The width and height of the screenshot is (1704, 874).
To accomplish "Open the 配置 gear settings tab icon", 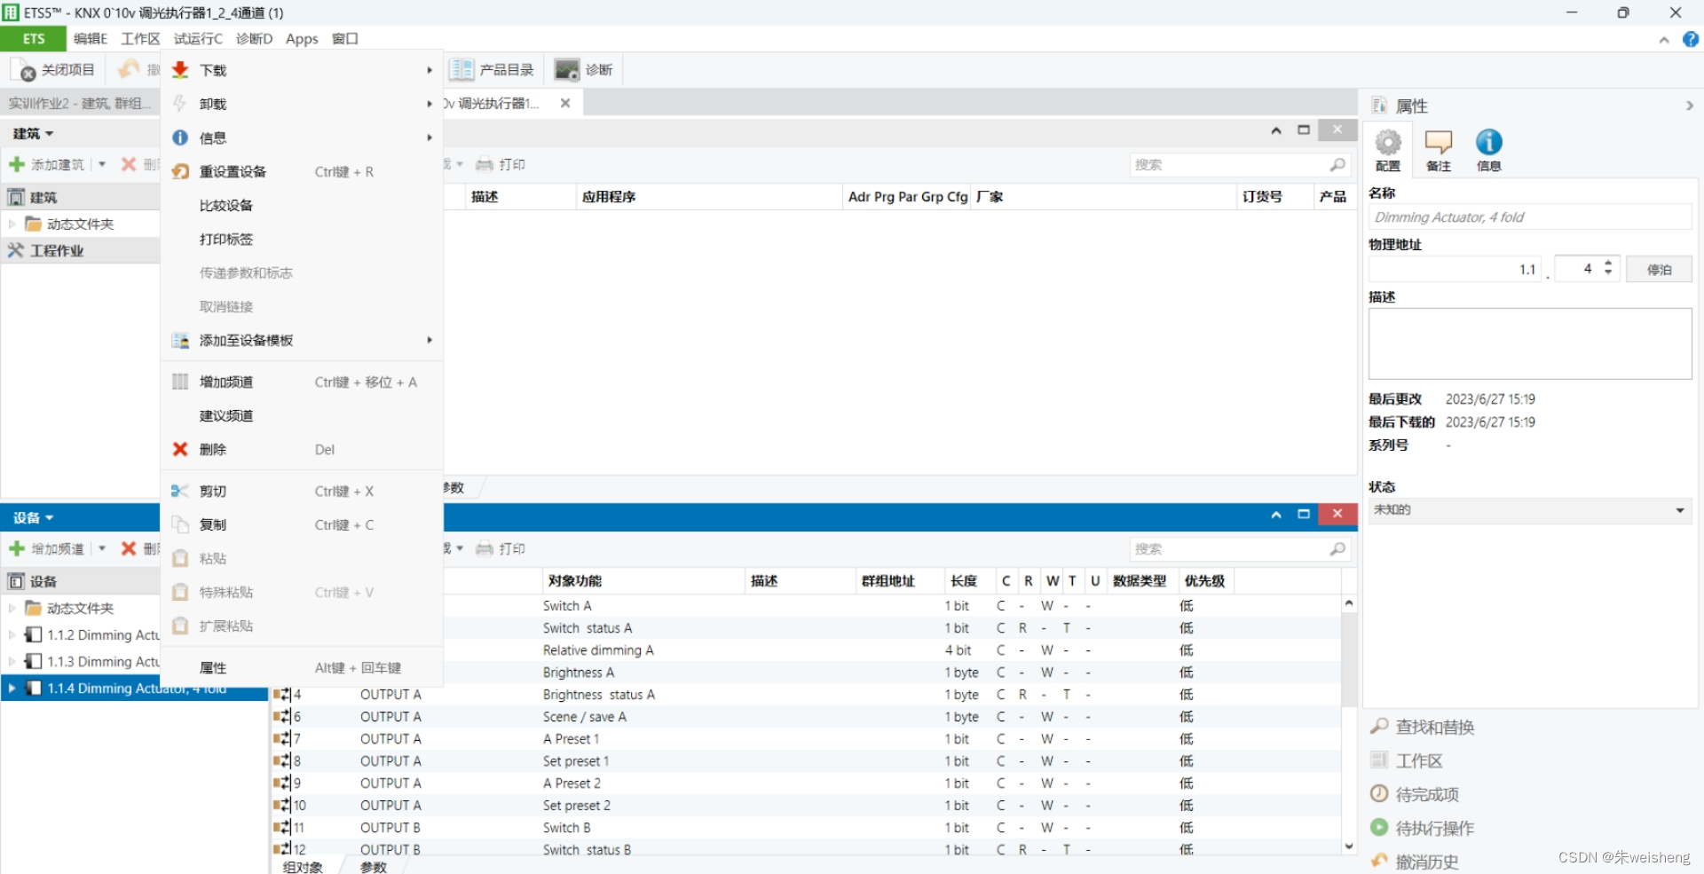I will click(1388, 143).
